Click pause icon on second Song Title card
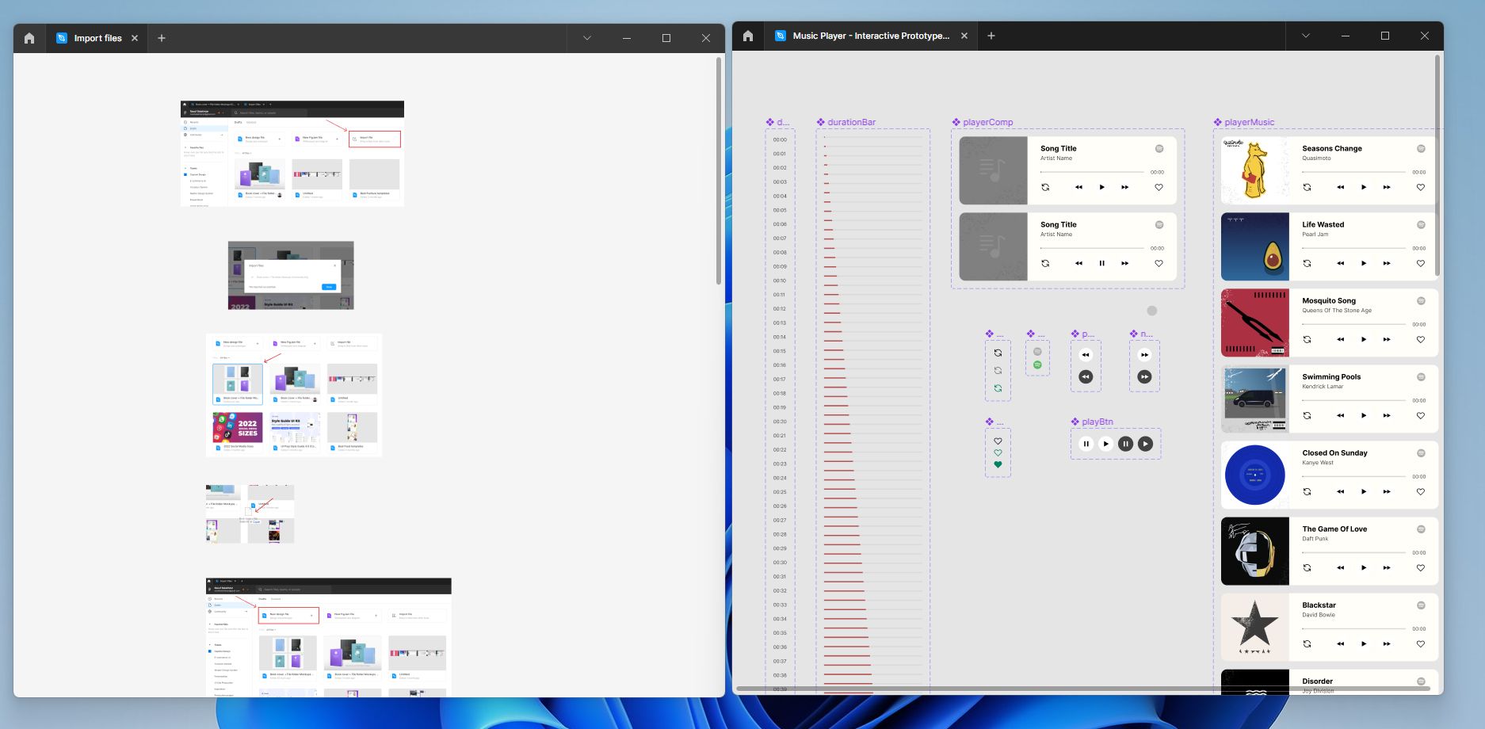Image resolution: width=1485 pixels, height=729 pixels. (x=1101, y=264)
